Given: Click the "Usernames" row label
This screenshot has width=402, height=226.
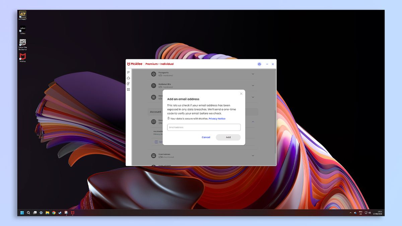Looking at the screenshot, I should [x=164, y=154].
